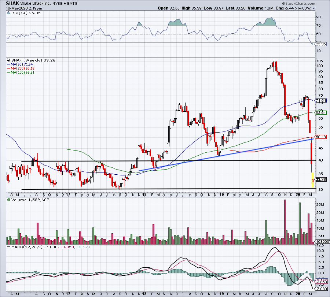Click the 40 price axis label
Viewport: 330px width, 297px height.
pyautogui.click(x=320, y=160)
